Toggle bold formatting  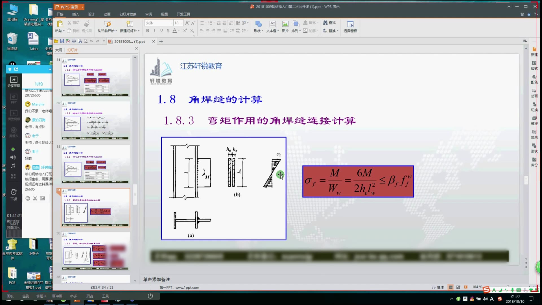tap(147, 30)
